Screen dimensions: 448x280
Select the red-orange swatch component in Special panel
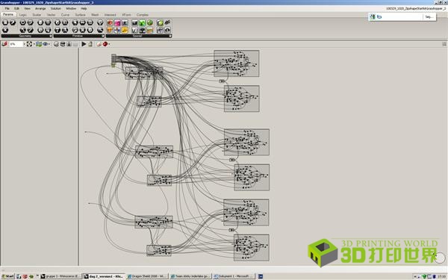coord(110,23)
